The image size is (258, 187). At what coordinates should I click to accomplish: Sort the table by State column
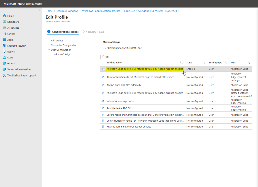pyautogui.click(x=204, y=63)
